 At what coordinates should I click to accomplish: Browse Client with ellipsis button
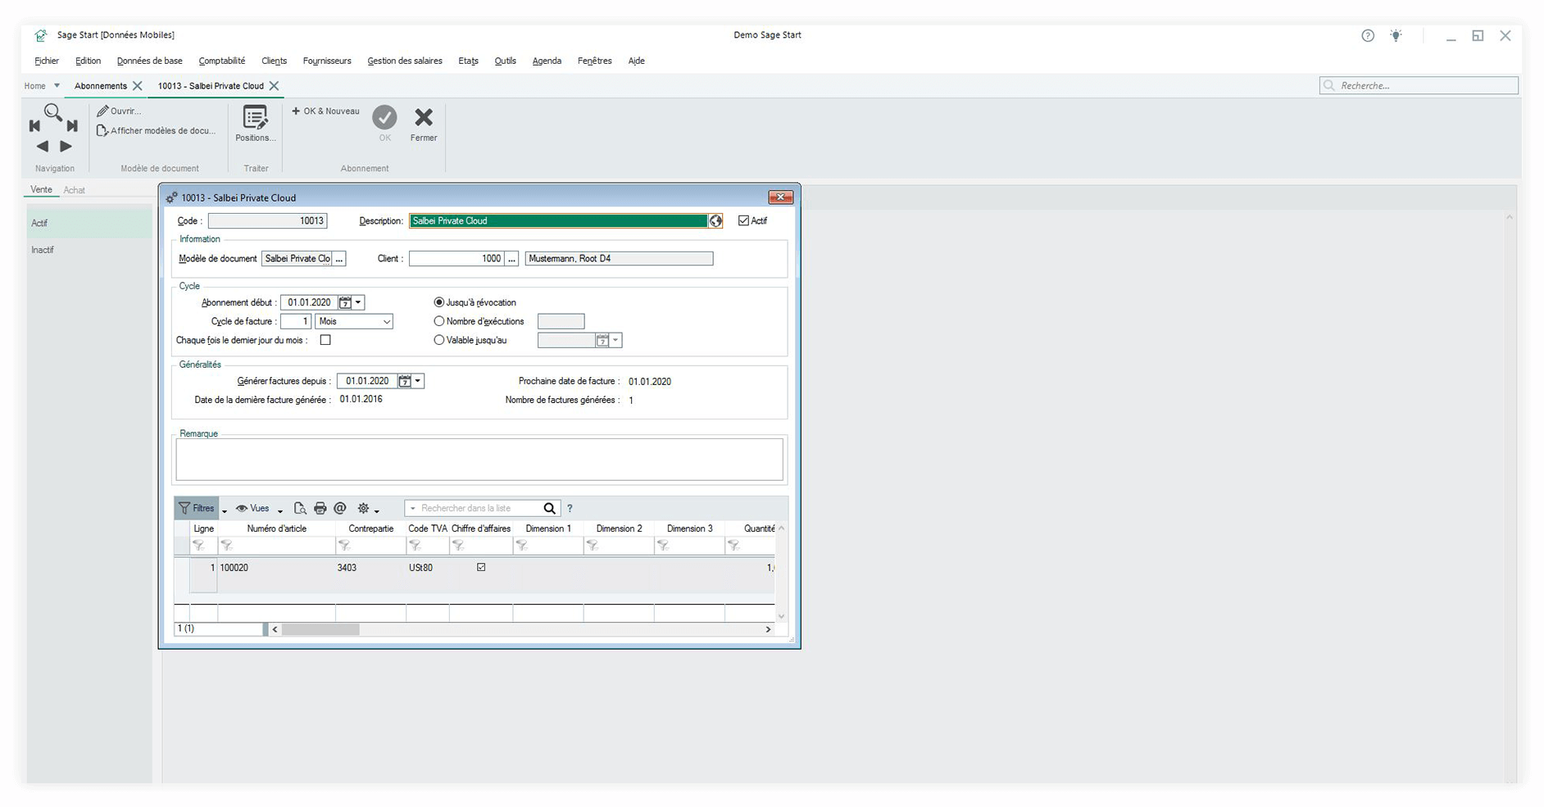[x=511, y=259]
